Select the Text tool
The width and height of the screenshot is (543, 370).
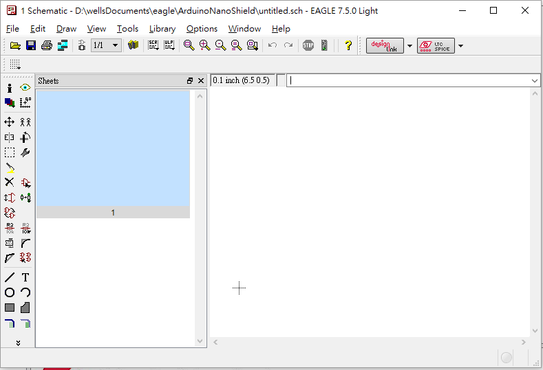(25, 277)
